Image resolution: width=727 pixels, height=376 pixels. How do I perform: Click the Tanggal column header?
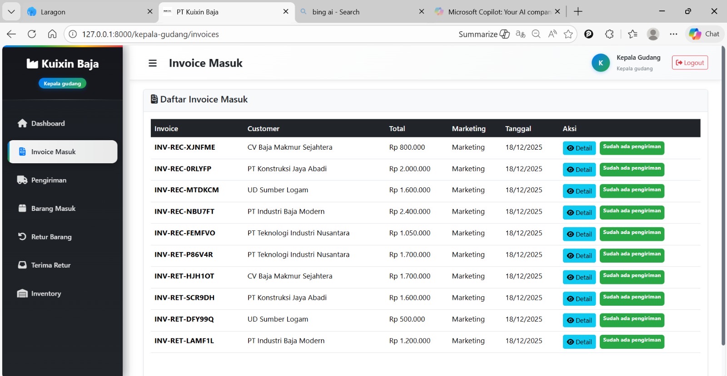518,129
